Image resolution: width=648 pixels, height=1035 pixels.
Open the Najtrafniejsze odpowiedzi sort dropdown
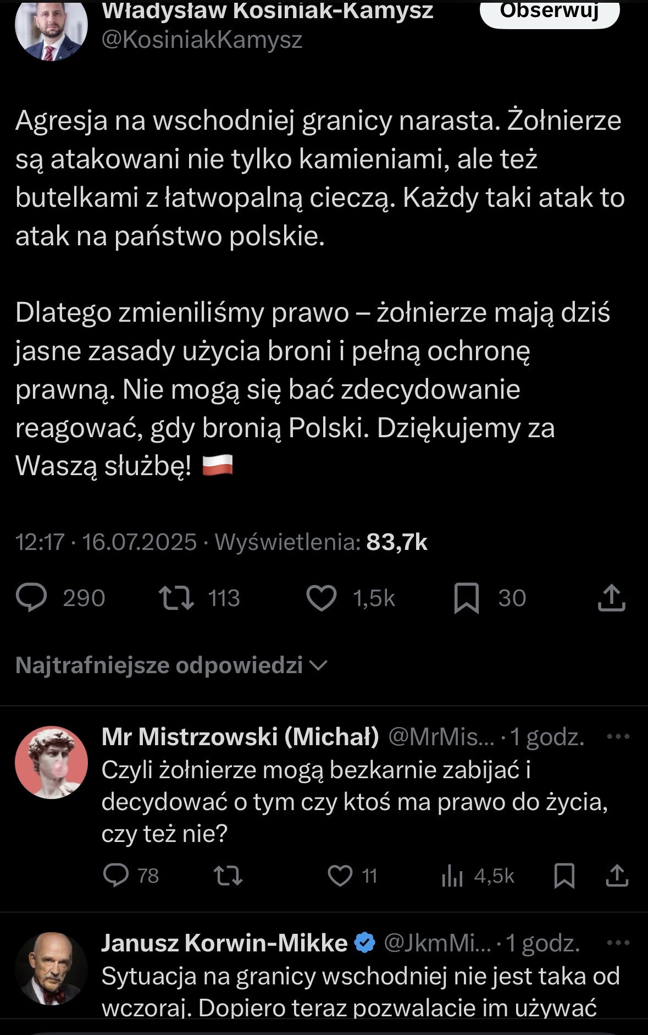(x=171, y=665)
